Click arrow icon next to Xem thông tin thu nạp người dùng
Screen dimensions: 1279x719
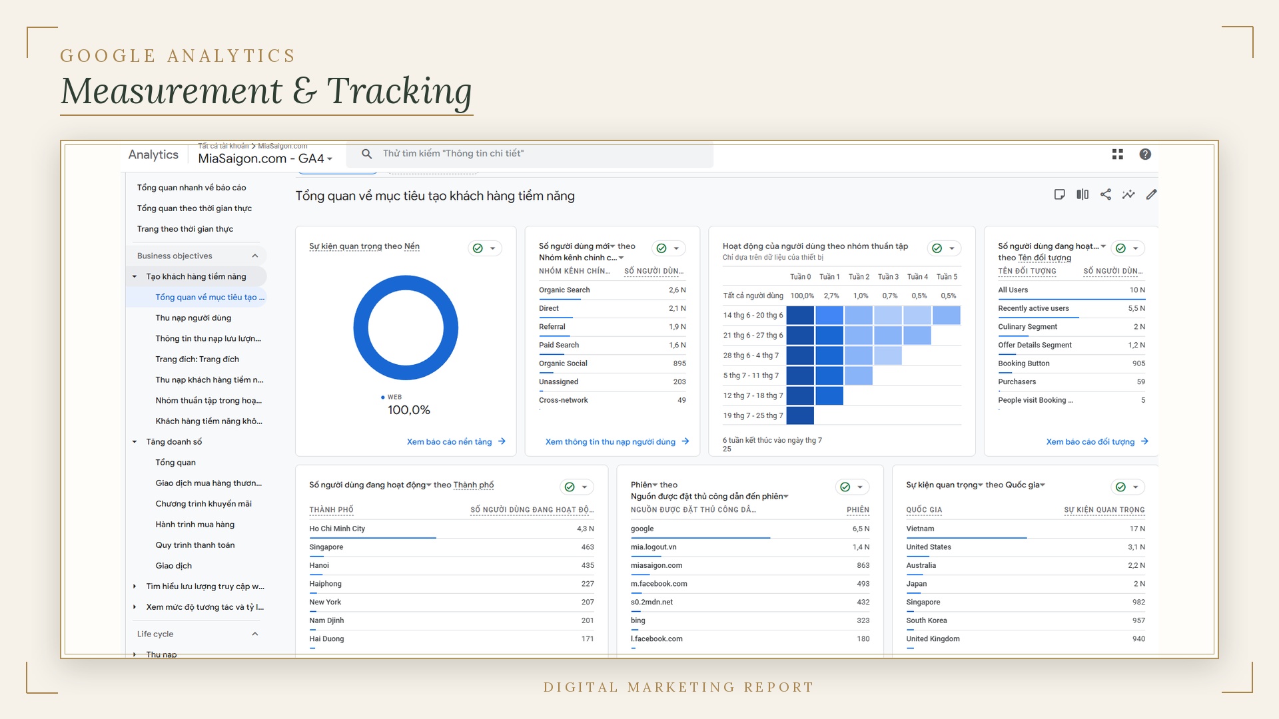tap(685, 441)
